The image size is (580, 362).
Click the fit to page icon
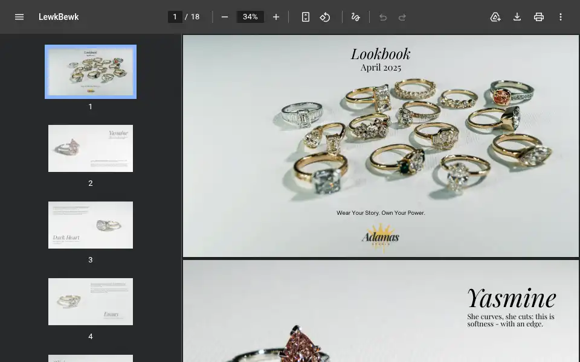[x=306, y=17]
